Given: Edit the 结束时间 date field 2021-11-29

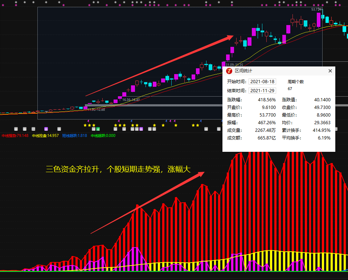Looking at the screenshot, I should pyautogui.click(x=262, y=90).
